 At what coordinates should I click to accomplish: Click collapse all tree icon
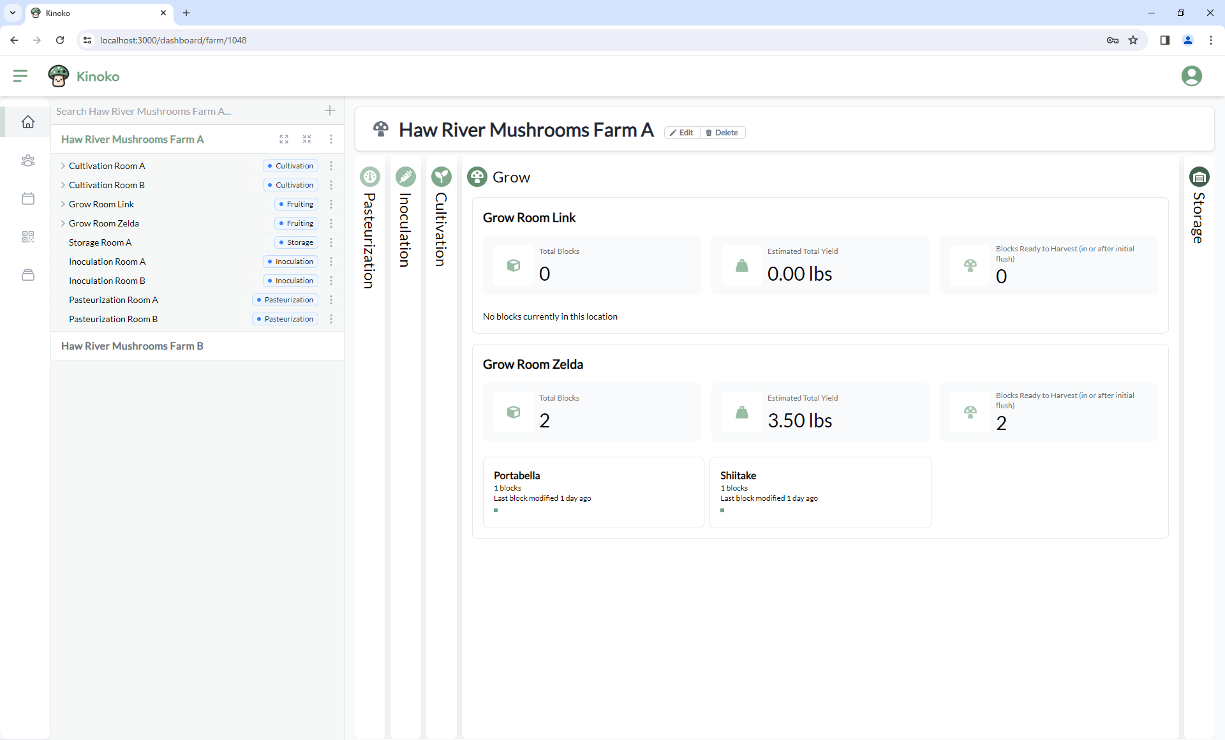tap(307, 139)
